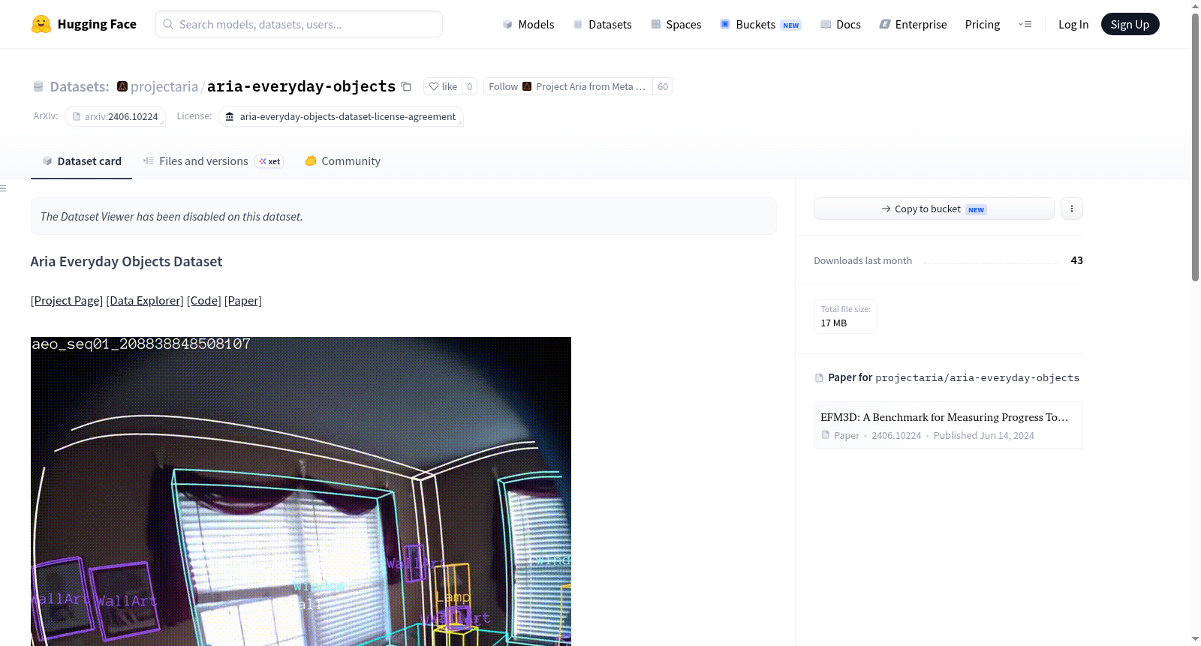
Task: Click the Downloads last month value 43
Action: (1077, 260)
